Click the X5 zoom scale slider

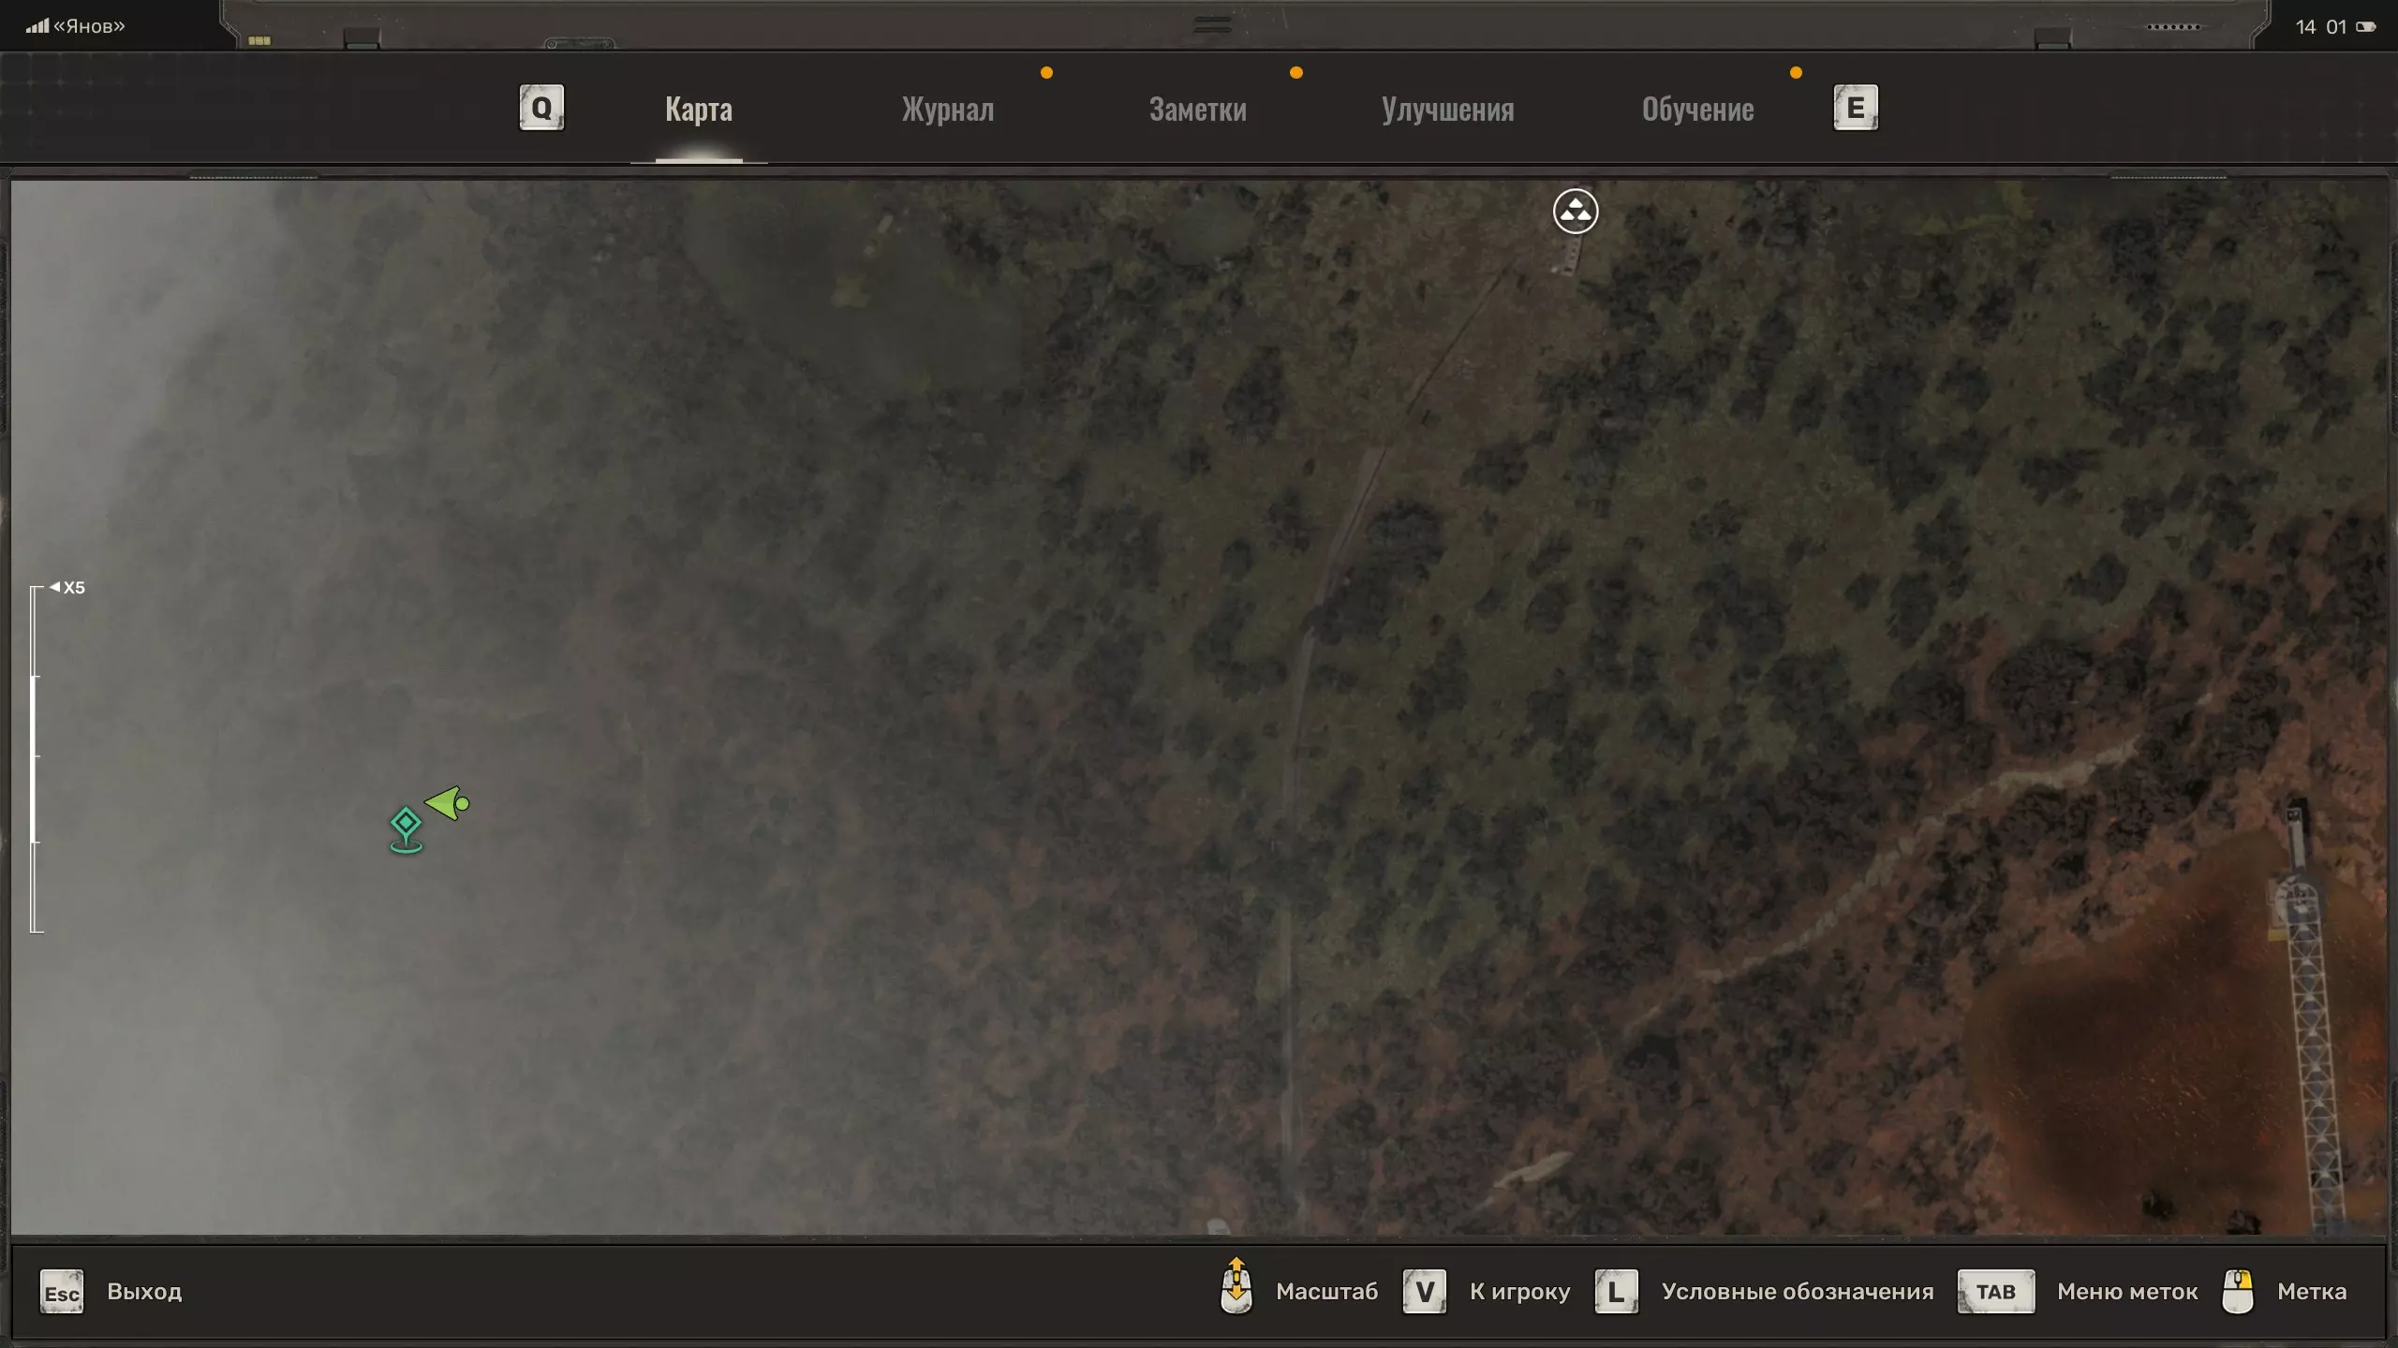tap(36, 758)
